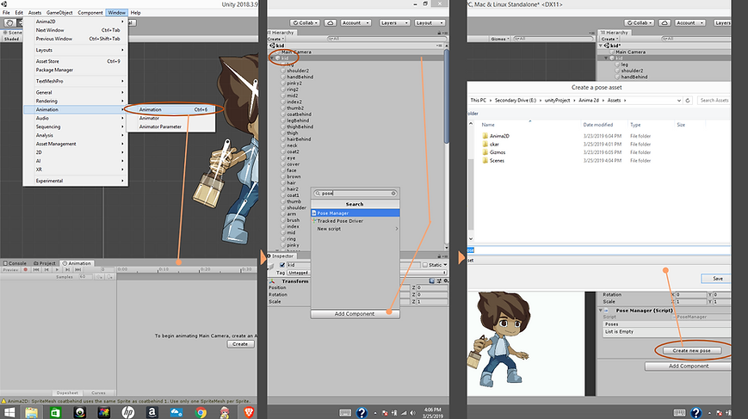This screenshot has height=419, width=748.
Task: Open the Account dropdown
Action: (x=355, y=22)
